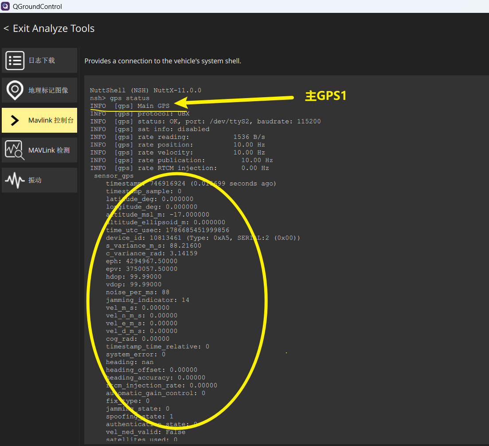Click the 'altitude_msl_m: -17.000000' line
The height and width of the screenshot is (446, 489).
pyautogui.click(x=157, y=214)
